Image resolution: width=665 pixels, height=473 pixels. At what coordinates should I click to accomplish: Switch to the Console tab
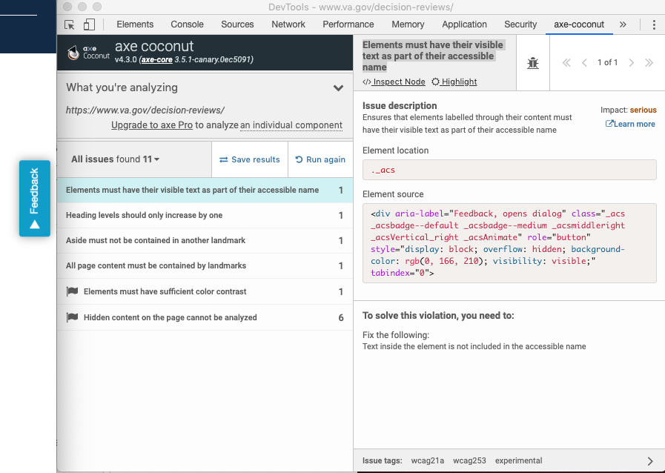point(187,24)
